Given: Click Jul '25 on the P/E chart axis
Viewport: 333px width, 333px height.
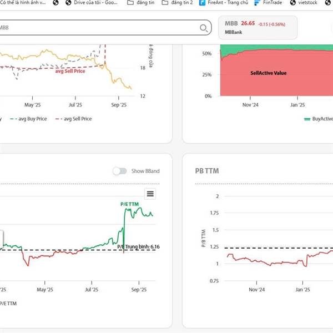Looking at the screenshot, I should [92, 290].
